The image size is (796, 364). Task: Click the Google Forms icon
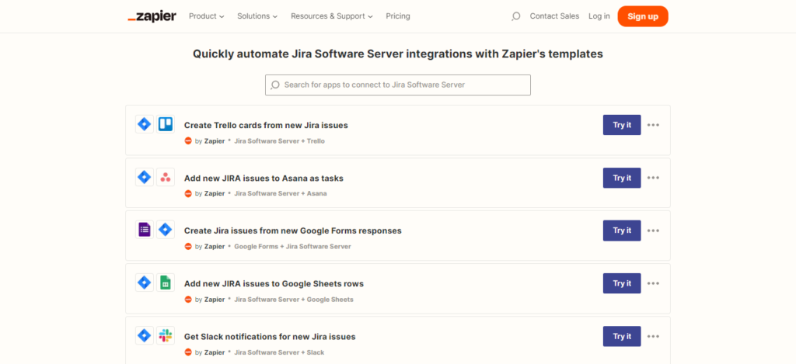pyautogui.click(x=145, y=230)
